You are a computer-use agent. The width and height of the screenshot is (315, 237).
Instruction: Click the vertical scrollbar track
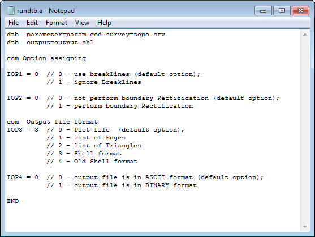(305, 130)
